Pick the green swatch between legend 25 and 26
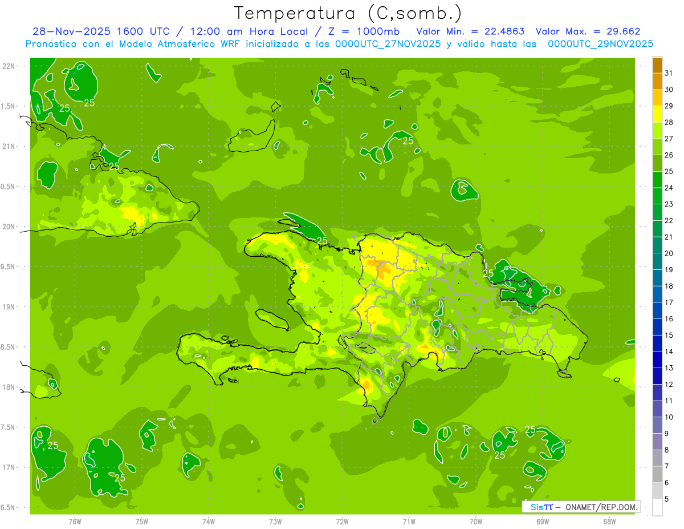Viewport: 684px width, 529px height. tap(657, 163)
